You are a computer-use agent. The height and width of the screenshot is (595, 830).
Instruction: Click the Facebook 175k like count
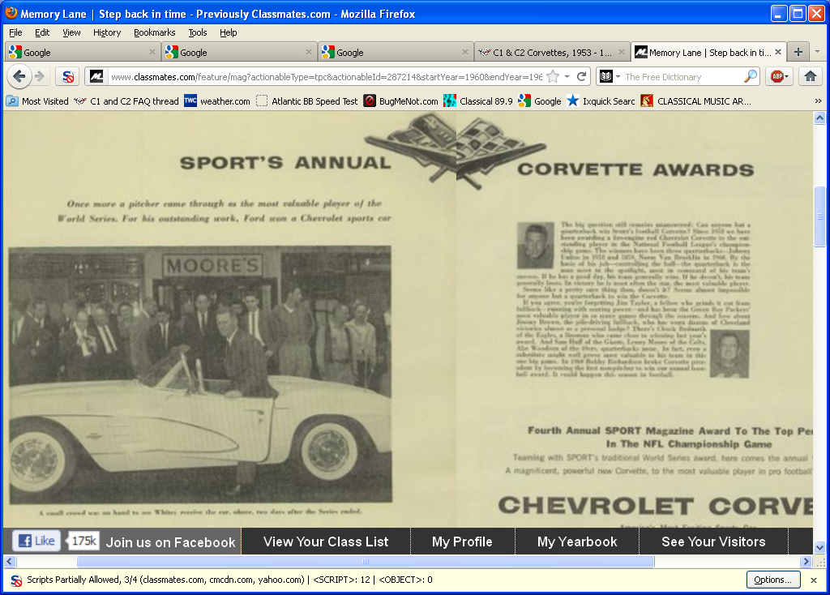click(x=84, y=541)
